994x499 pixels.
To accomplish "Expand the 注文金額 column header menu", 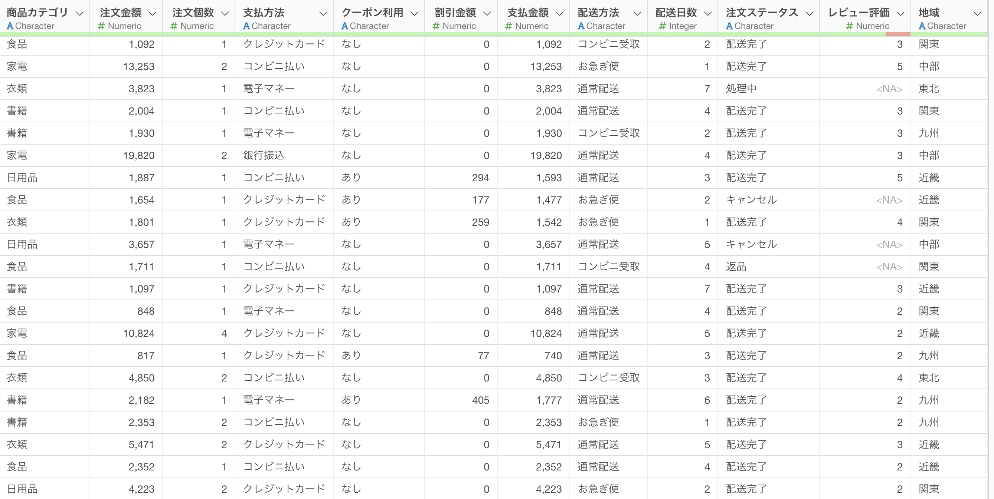I will [x=153, y=13].
